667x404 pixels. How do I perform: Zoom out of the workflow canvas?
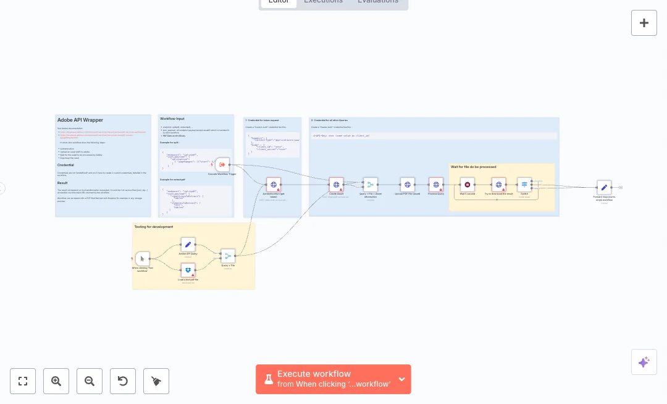tap(90, 381)
